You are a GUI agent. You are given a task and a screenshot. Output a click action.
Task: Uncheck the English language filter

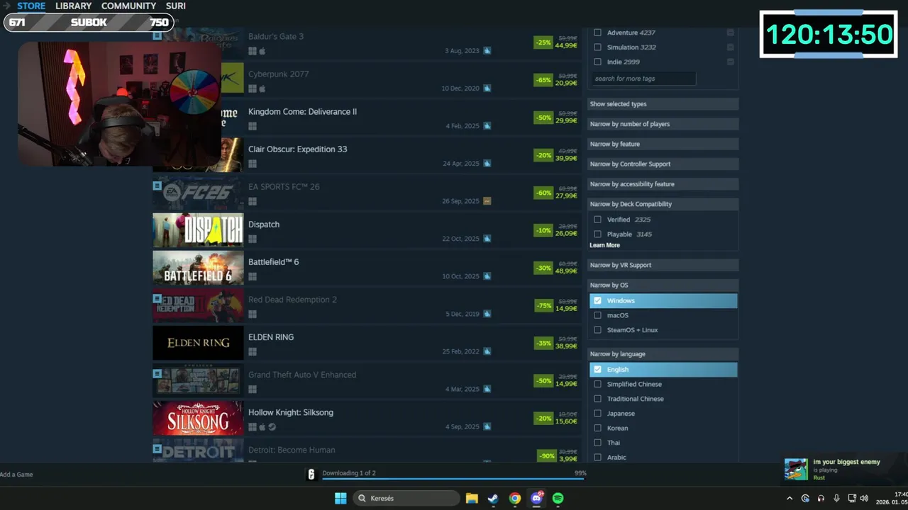597,369
